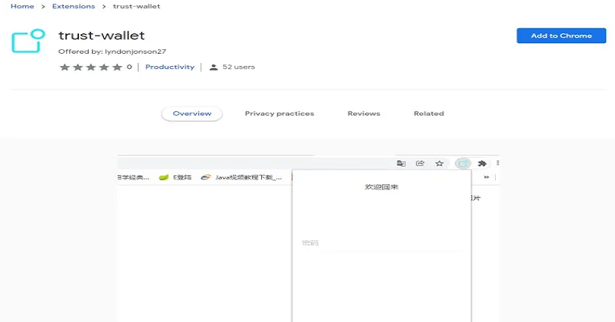Click the puzzle-piece extensions icon in the screenshot
This screenshot has height=322, width=615.
tap(482, 164)
